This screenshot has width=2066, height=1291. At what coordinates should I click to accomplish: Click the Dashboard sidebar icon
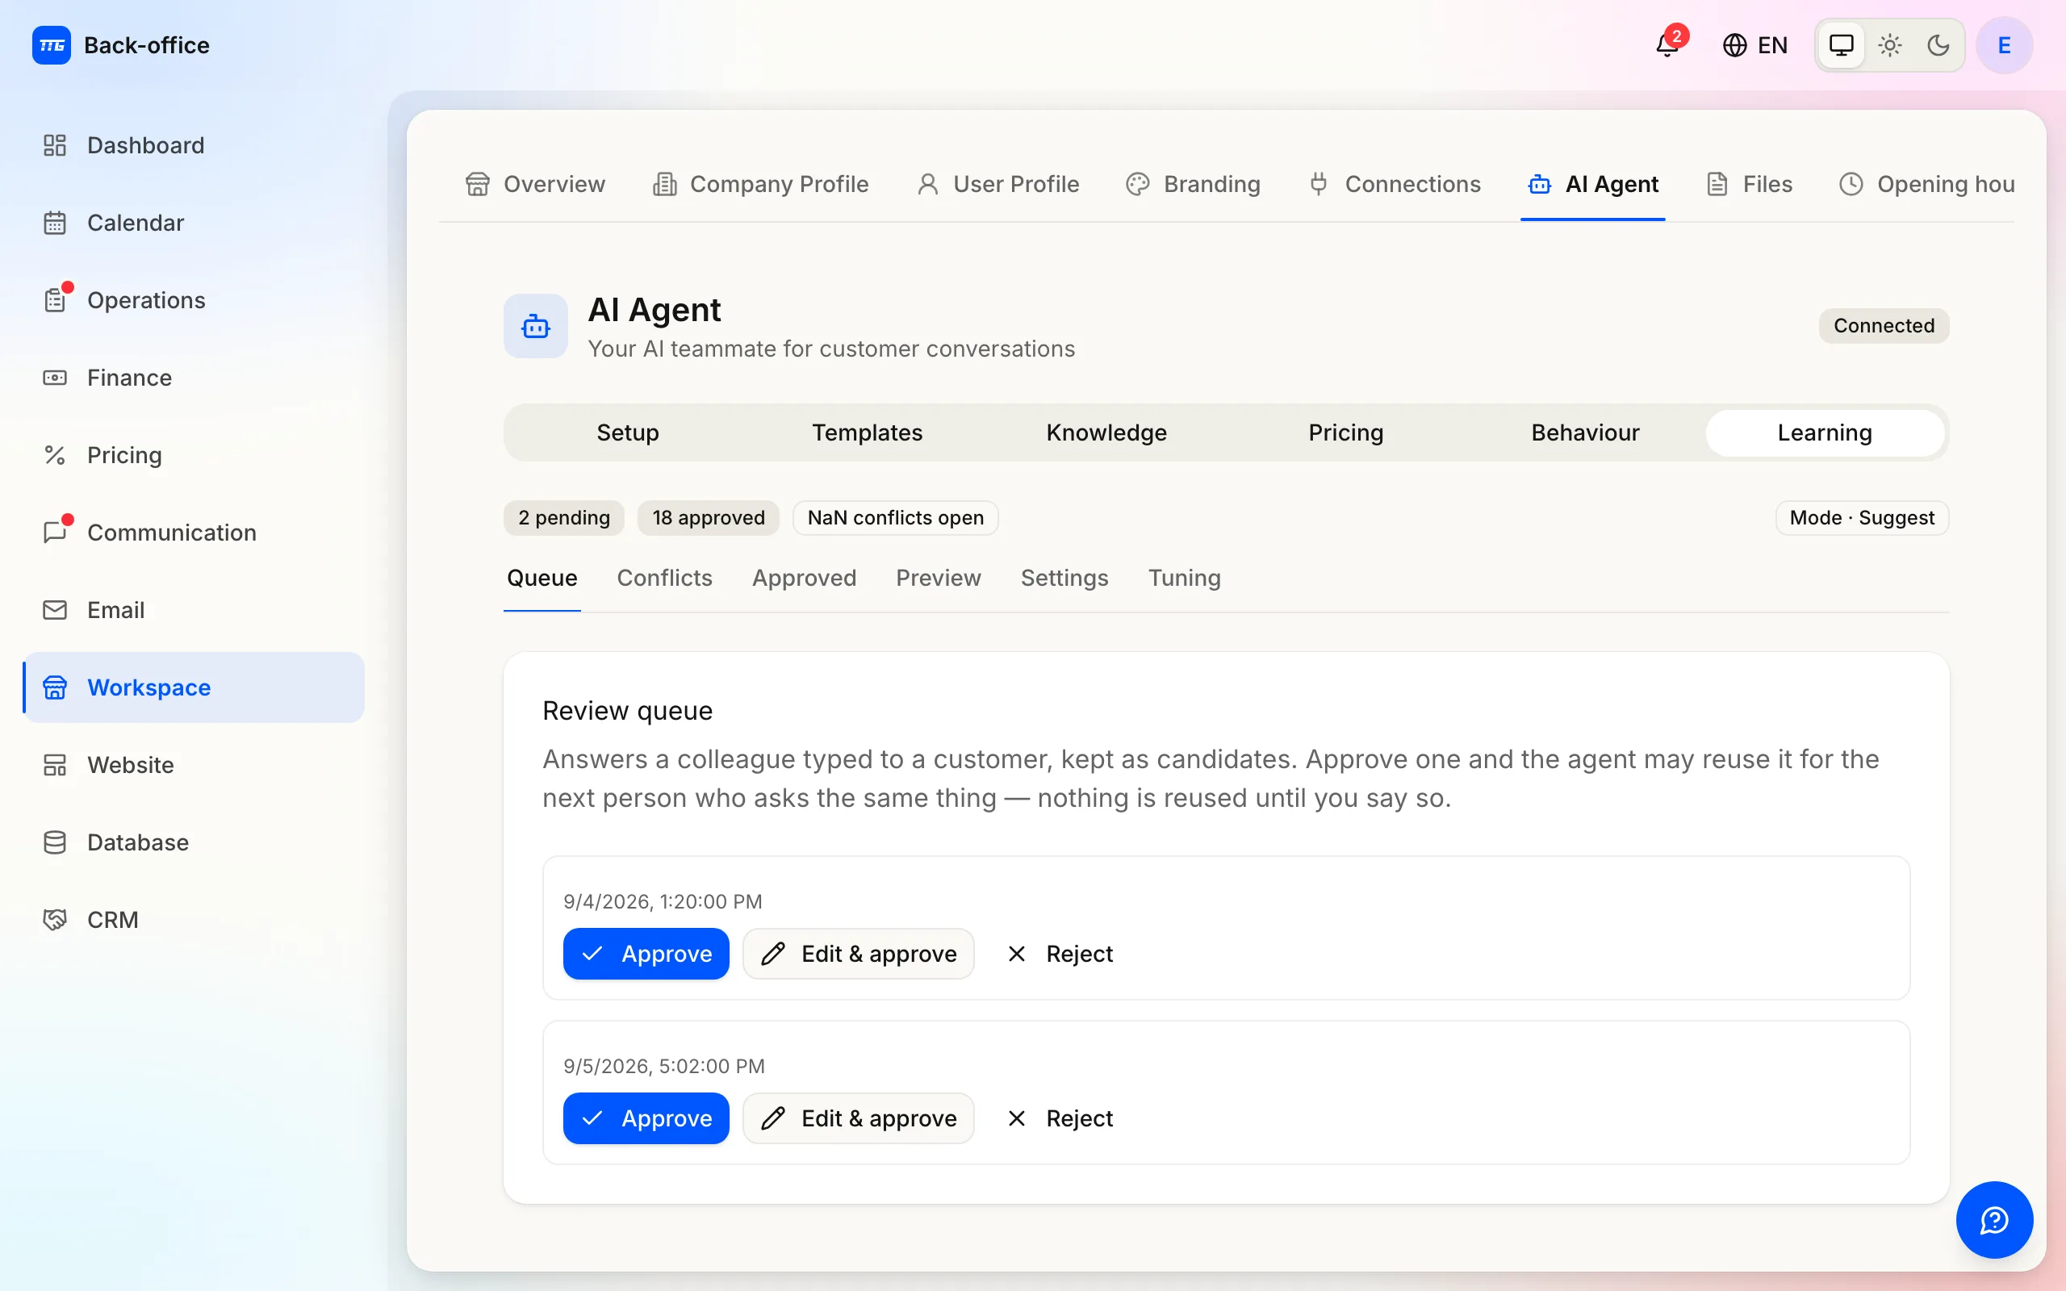(55, 145)
